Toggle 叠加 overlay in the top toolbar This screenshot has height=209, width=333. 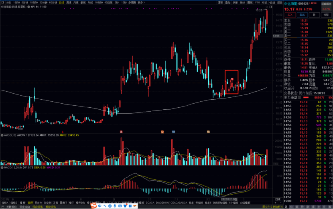228,2
